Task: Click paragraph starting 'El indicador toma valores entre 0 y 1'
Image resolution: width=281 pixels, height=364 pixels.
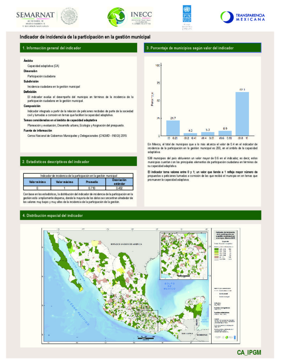Action: pyautogui.click(x=202, y=176)
